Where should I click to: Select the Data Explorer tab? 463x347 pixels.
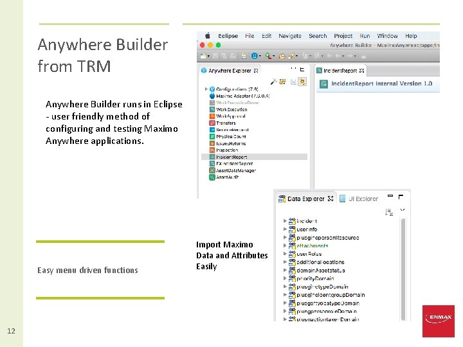coord(306,199)
